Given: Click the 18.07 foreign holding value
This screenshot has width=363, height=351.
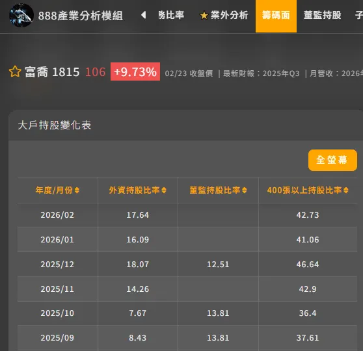Looking at the screenshot, I should 138,265.
